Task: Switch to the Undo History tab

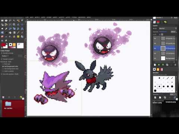Action: coord(166,22)
